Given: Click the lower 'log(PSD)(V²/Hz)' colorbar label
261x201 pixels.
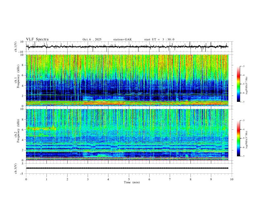Looking at the screenshot, I should [246, 140].
